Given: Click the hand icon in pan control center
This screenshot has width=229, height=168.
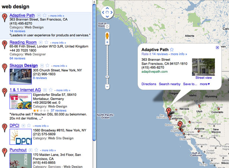Looking at the screenshot, I should 107,12.
